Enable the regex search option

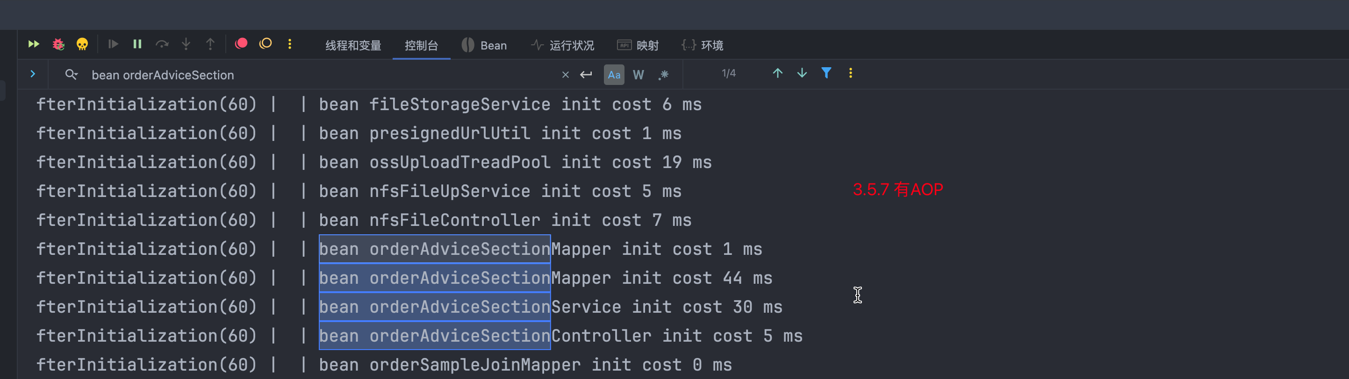pyautogui.click(x=663, y=75)
